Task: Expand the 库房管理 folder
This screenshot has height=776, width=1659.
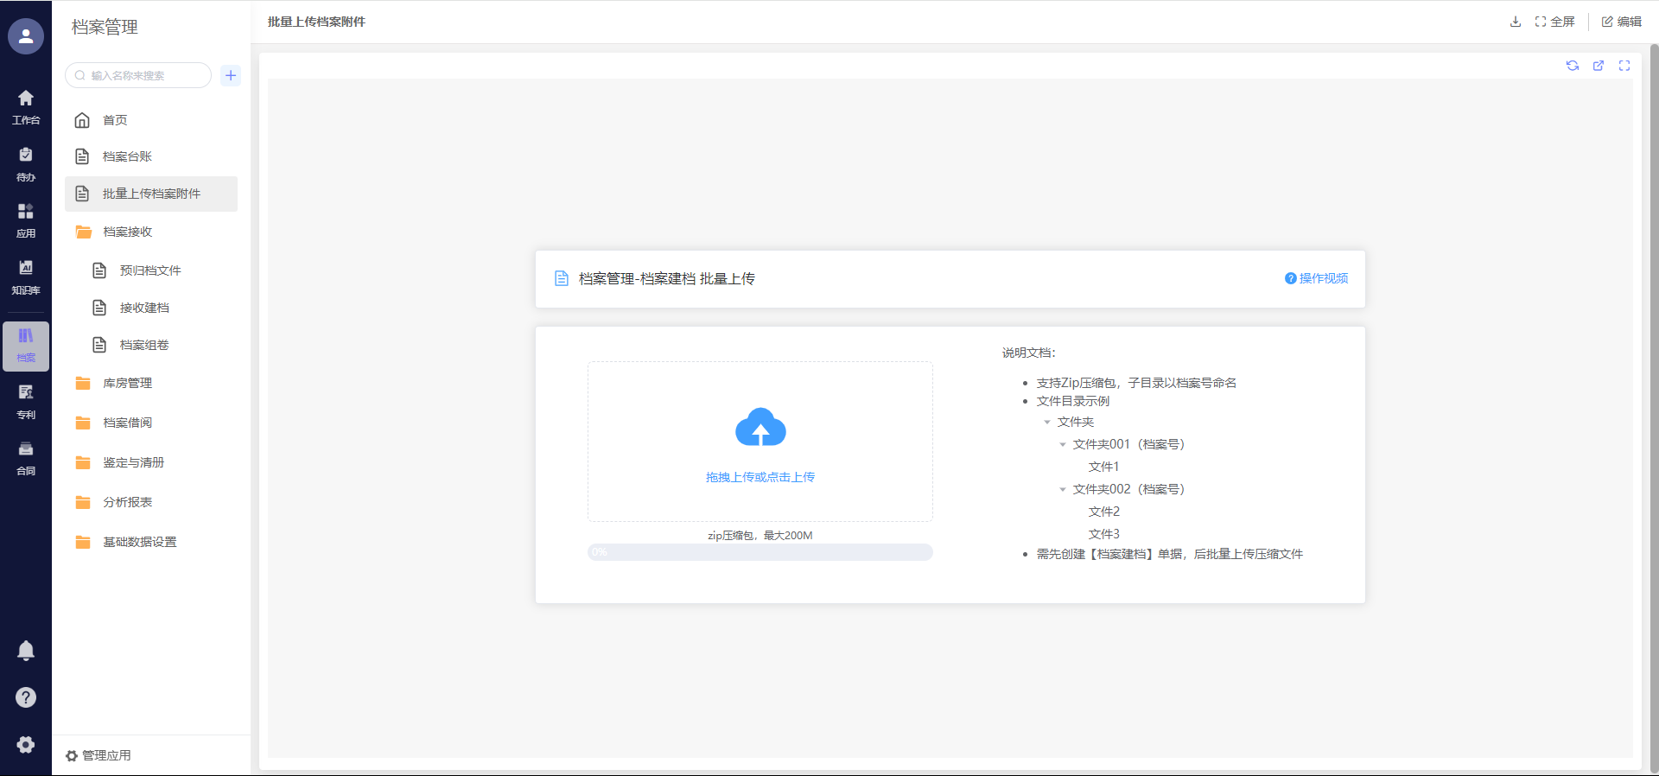Action: coord(127,383)
